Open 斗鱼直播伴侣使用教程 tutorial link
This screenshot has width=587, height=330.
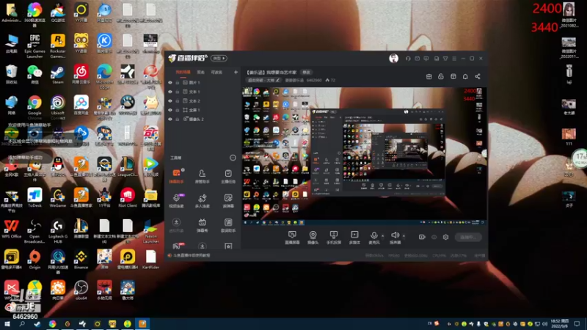[192, 255]
